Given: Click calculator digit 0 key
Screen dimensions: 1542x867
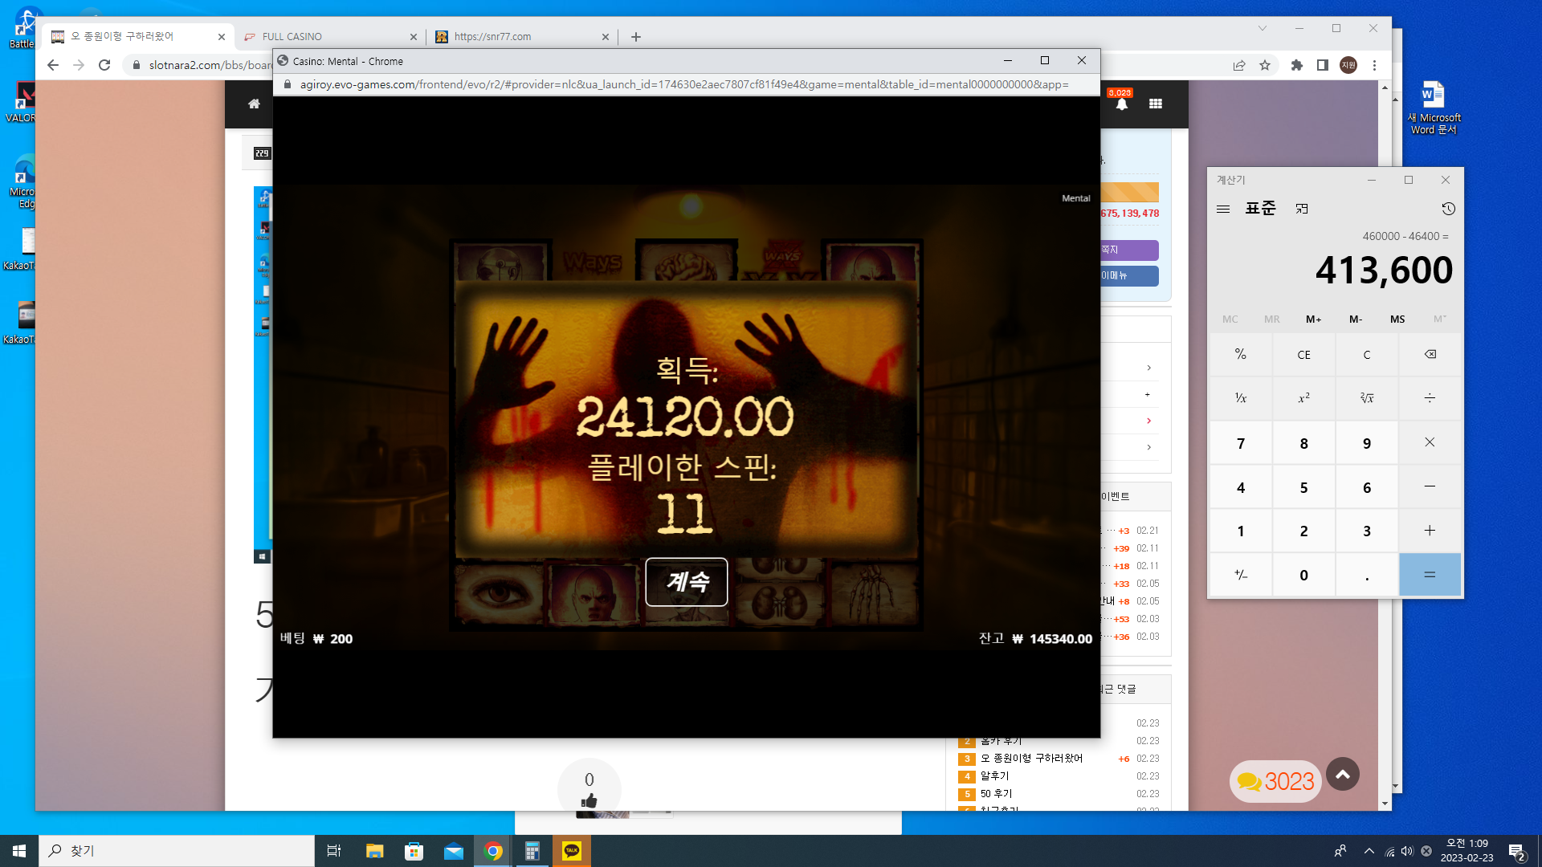Looking at the screenshot, I should (x=1303, y=575).
